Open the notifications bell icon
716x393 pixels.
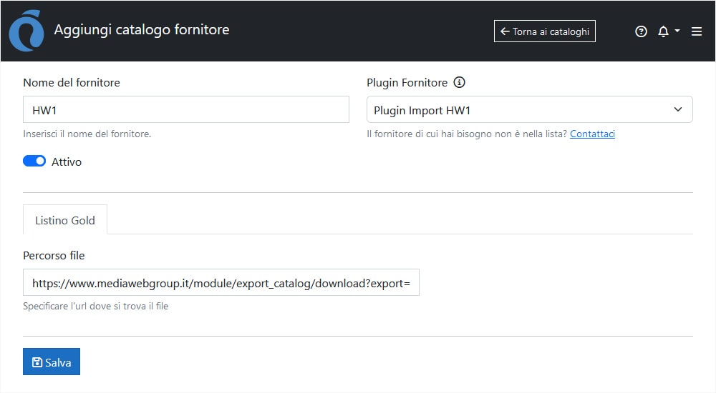(x=663, y=31)
